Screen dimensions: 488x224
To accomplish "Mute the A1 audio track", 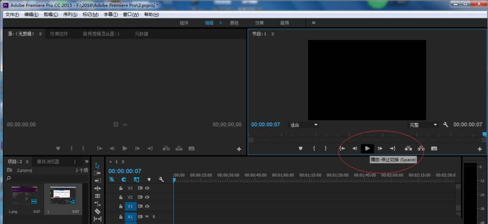I will coord(147,217).
